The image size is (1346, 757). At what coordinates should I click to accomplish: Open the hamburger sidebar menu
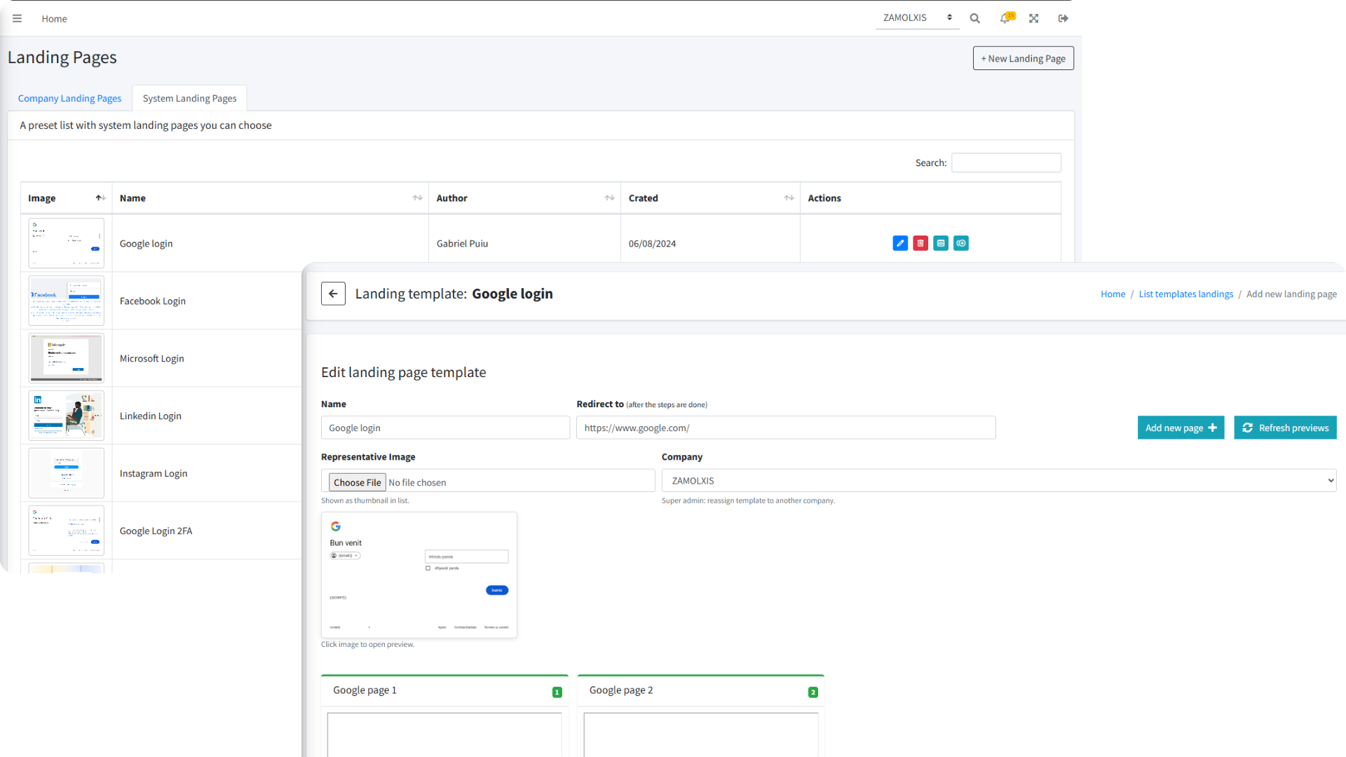(17, 18)
